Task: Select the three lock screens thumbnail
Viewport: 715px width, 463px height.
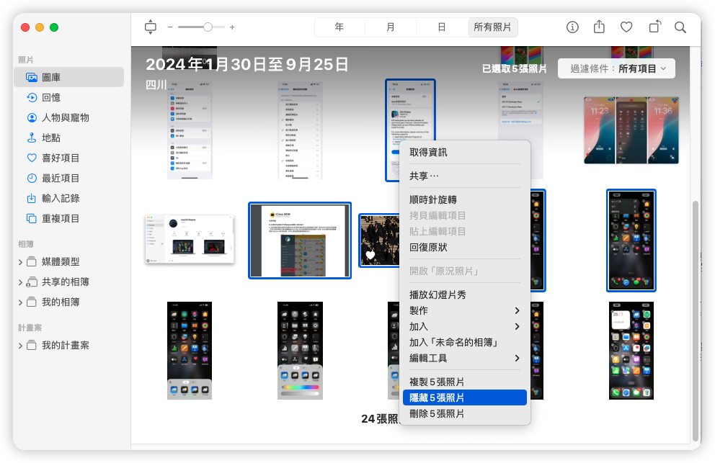Action: [x=631, y=130]
